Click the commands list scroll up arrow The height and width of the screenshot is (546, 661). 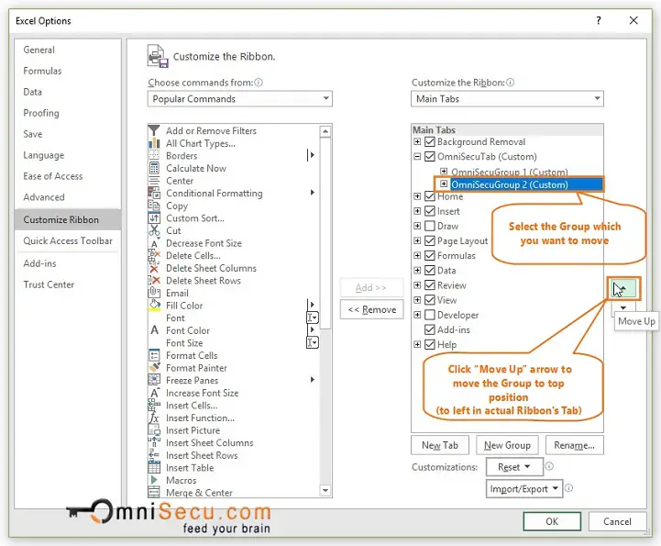(325, 131)
